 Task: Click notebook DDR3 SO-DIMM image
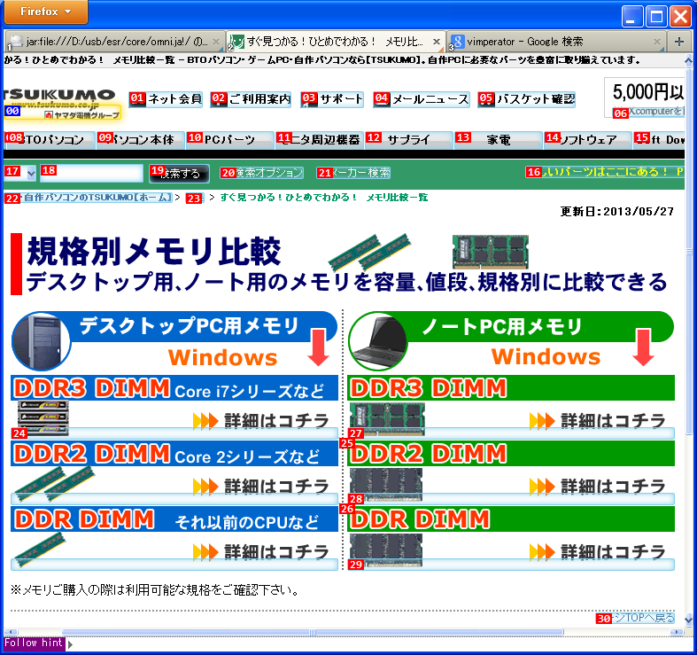click(387, 419)
